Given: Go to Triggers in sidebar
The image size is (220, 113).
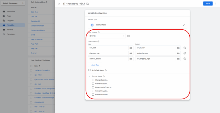Looking at the screenshot, I should [10, 20].
